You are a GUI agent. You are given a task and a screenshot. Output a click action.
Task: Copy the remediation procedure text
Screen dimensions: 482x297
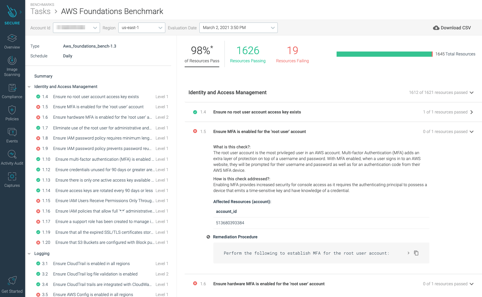tap(416, 253)
